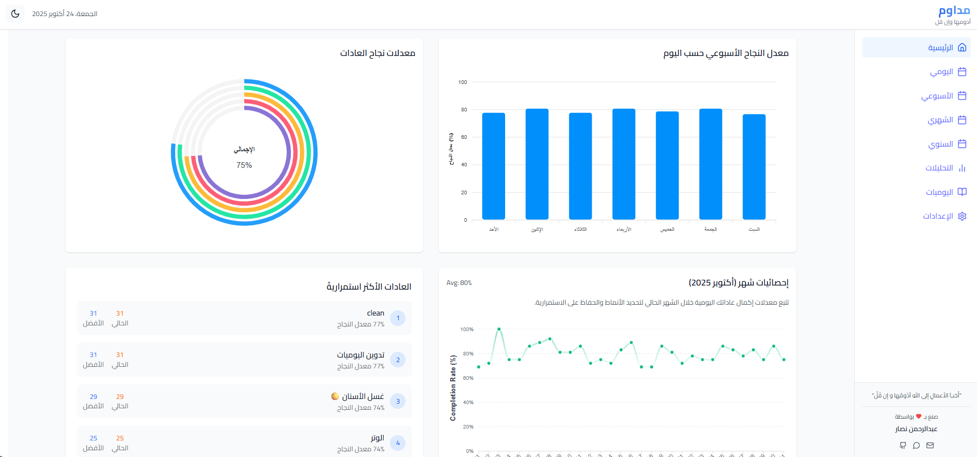977x457 pixels.
Task: Click the chat bubble contact icon
Action: coord(916,445)
